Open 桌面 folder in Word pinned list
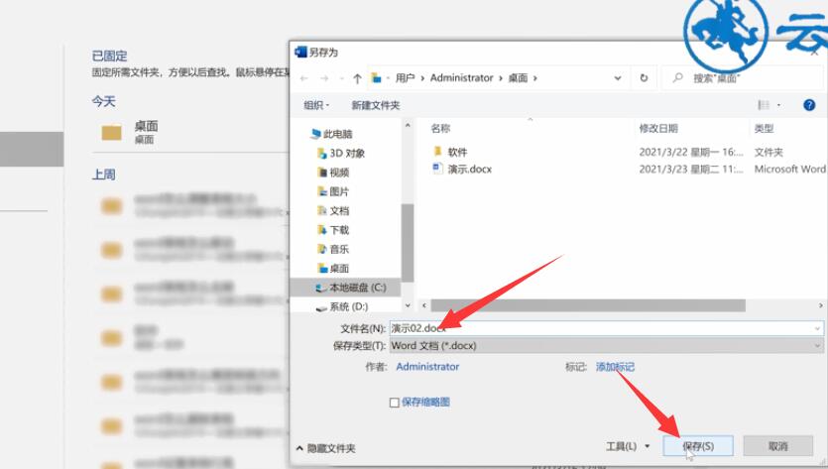828x469 pixels. (190, 132)
